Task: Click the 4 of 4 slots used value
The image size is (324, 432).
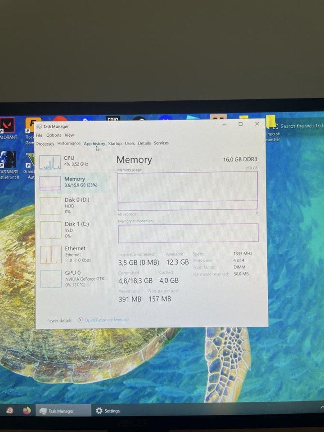Action: click(x=238, y=261)
